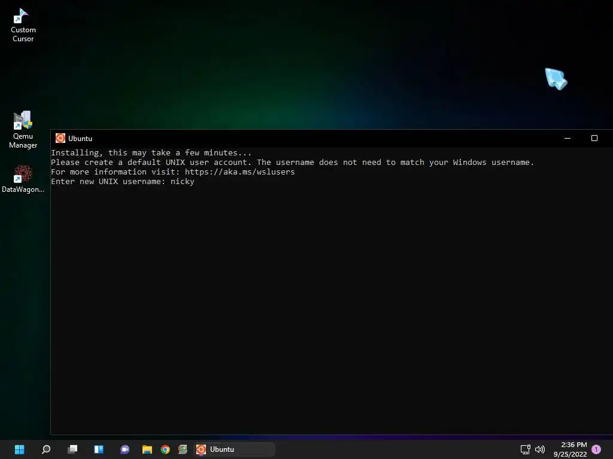Viewport: 613px width, 459px height.
Task: Switch to the Ubuntu taskbar button
Action: (235, 449)
